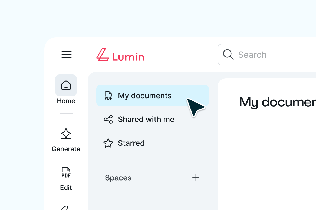This screenshot has height=210, width=316.
Task: Click the Home label under the house icon
Action: coord(66,101)
